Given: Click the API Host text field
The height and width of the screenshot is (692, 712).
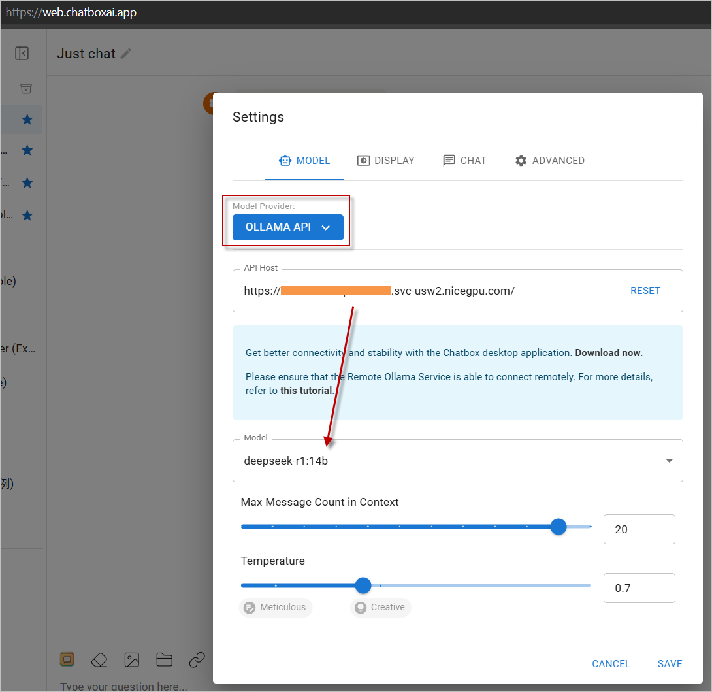Looking at the screenshot, I should (425, 291).
